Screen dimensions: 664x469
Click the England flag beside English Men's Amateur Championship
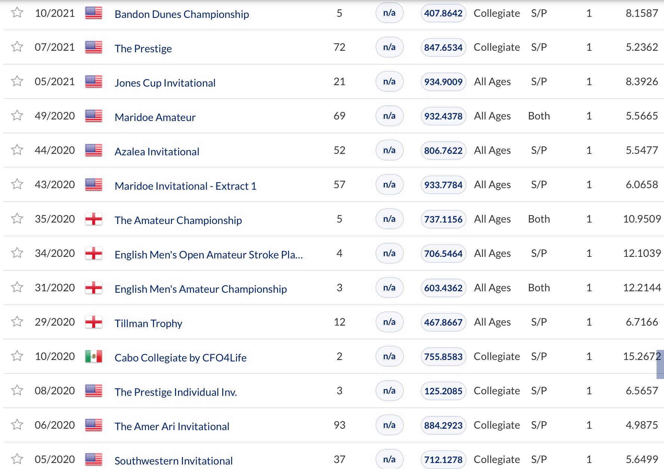(x=94, y=288)
